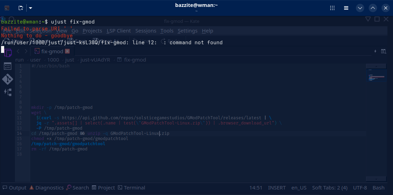Toggle the Search panel in Kate
Screen dimensions: 393x195
[x=77, y=188]
